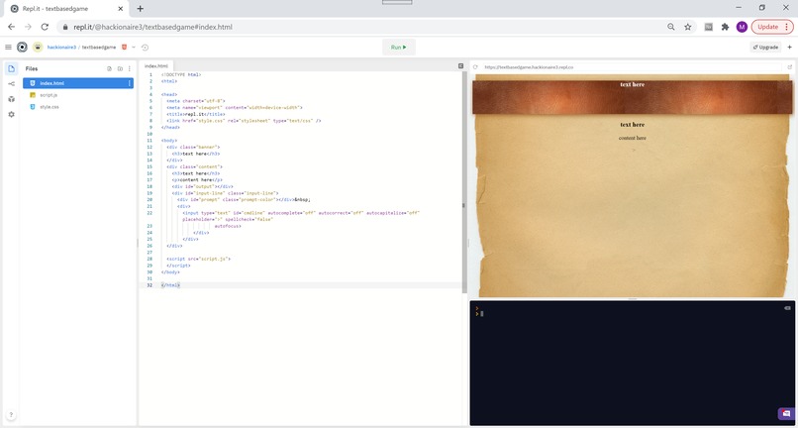Viewport: 798px width, 428px height.
Task: Open the browser extensions puzzle icon
Action: pyautogui.click(x=725, y=27)
